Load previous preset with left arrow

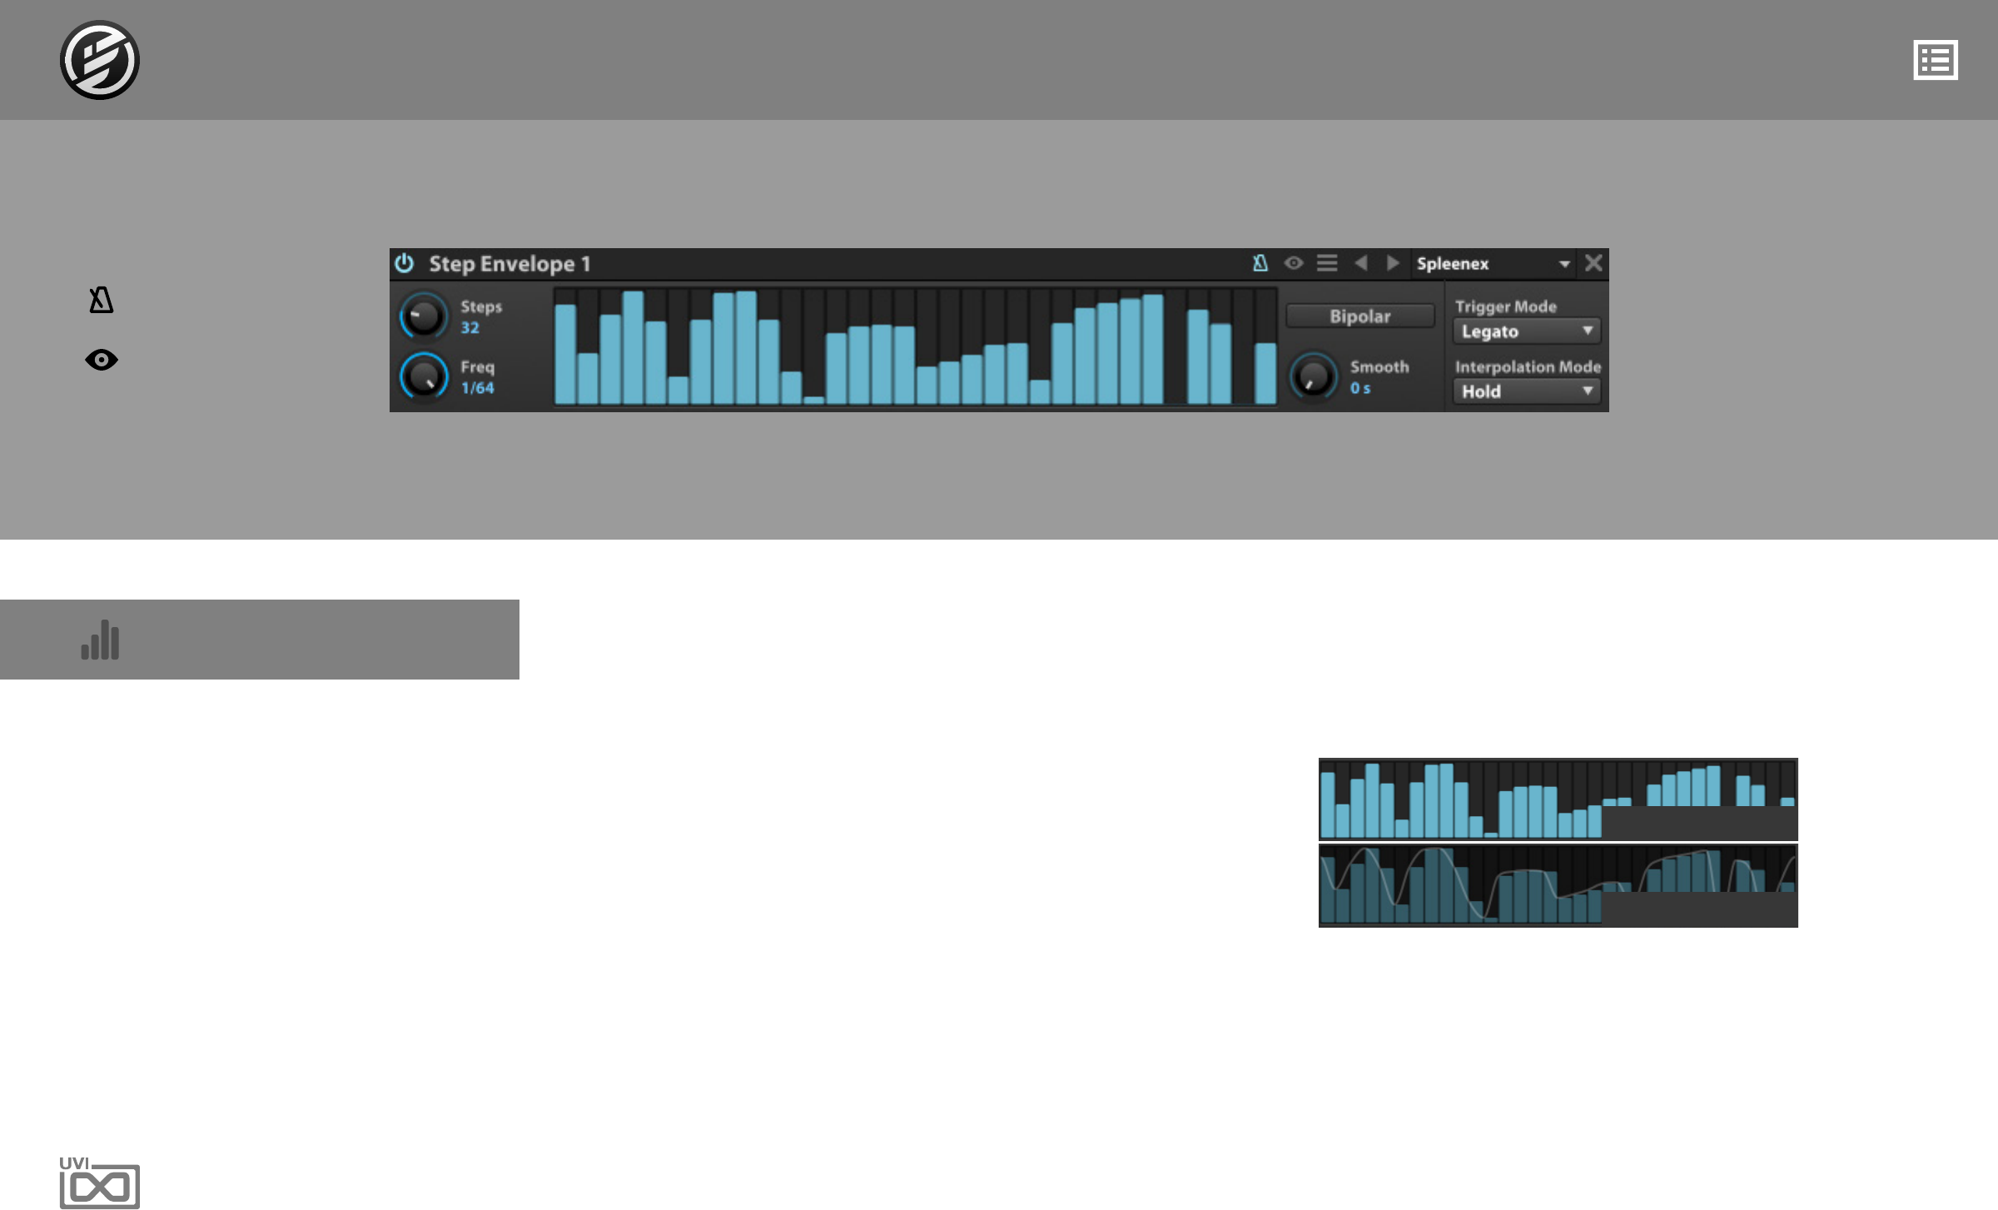pos(1361,263)
